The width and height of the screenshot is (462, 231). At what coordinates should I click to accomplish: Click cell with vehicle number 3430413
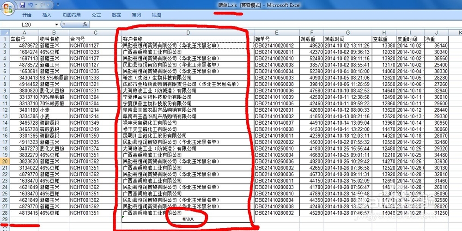coord(24,78)
